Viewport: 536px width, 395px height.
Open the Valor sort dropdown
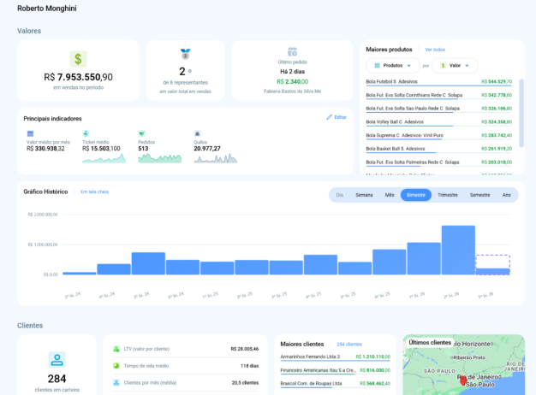coord(455,66)
